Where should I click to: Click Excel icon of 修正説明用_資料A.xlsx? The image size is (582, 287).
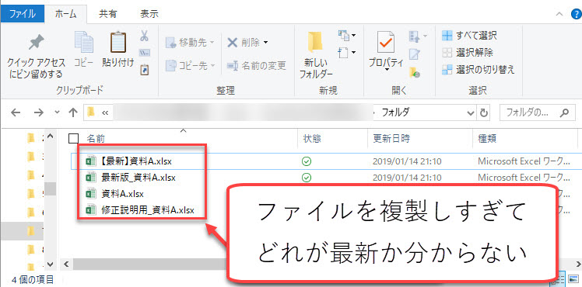(x=91, y=210)
